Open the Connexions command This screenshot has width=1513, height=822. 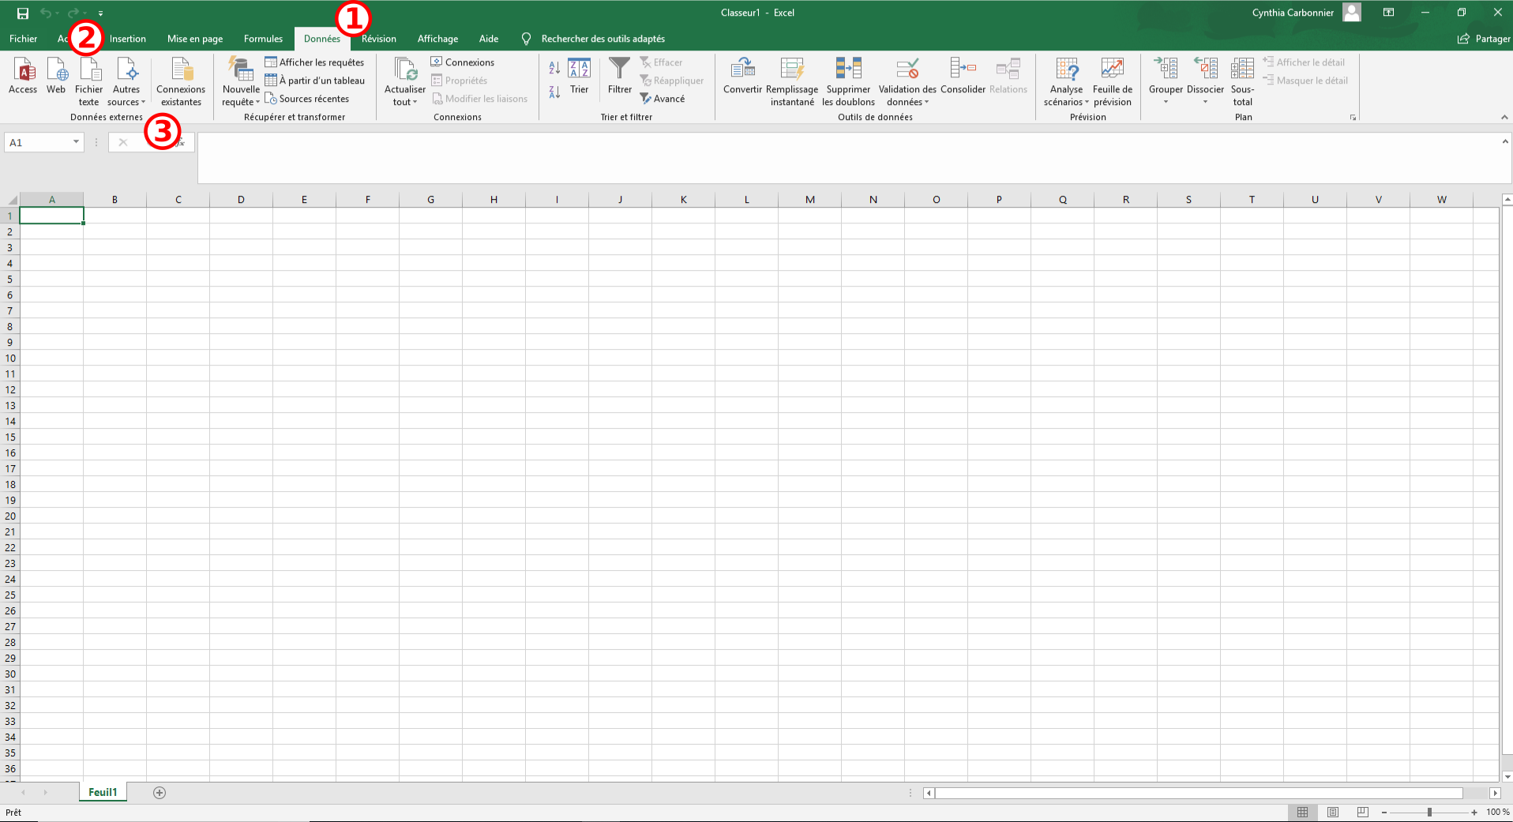pyautogui.click(x=463, y=62)
